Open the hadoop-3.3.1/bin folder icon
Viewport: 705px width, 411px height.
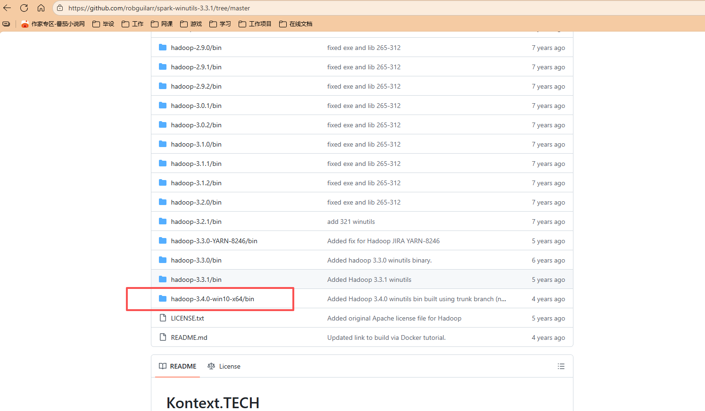[x=163, y=279]
